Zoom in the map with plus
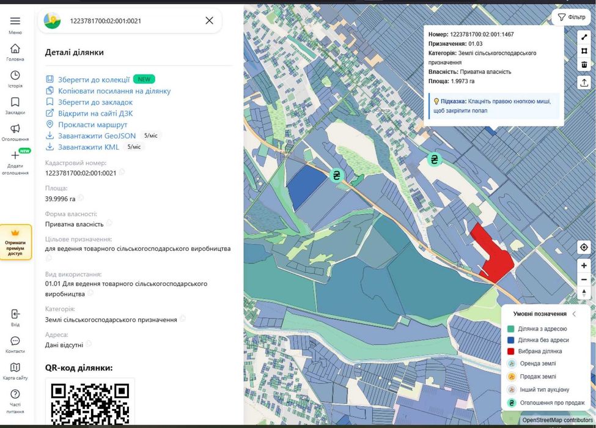 tap(584, 266)
